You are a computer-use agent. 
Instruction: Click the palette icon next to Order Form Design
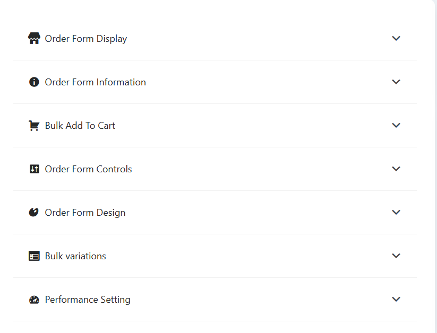click(x=34, y=213)
